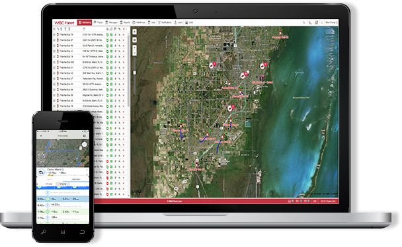Click the search magnifier icon in header

(x=303, y=22)
